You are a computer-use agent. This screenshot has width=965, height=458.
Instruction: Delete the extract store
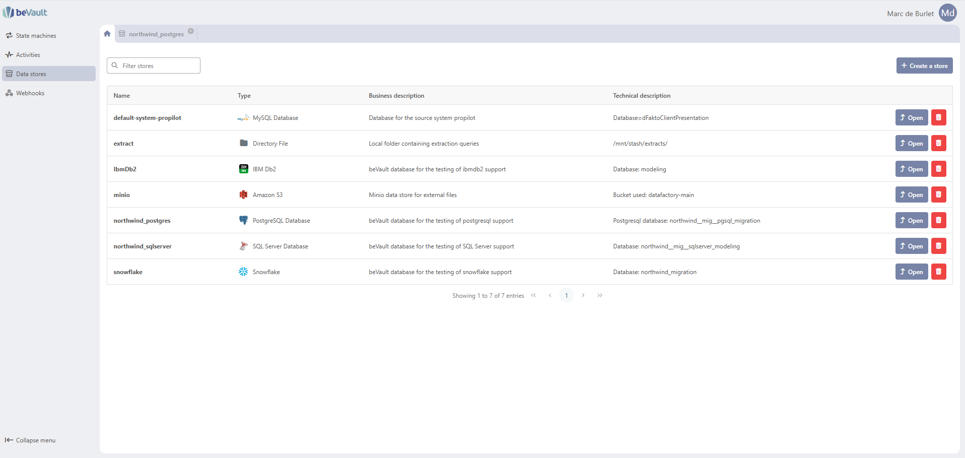(x=938, y=144)
